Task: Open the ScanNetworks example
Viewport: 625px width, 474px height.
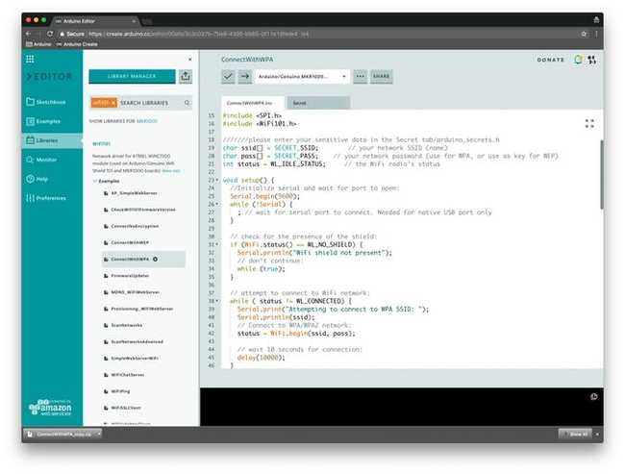Action: click(x=127, y=326)
